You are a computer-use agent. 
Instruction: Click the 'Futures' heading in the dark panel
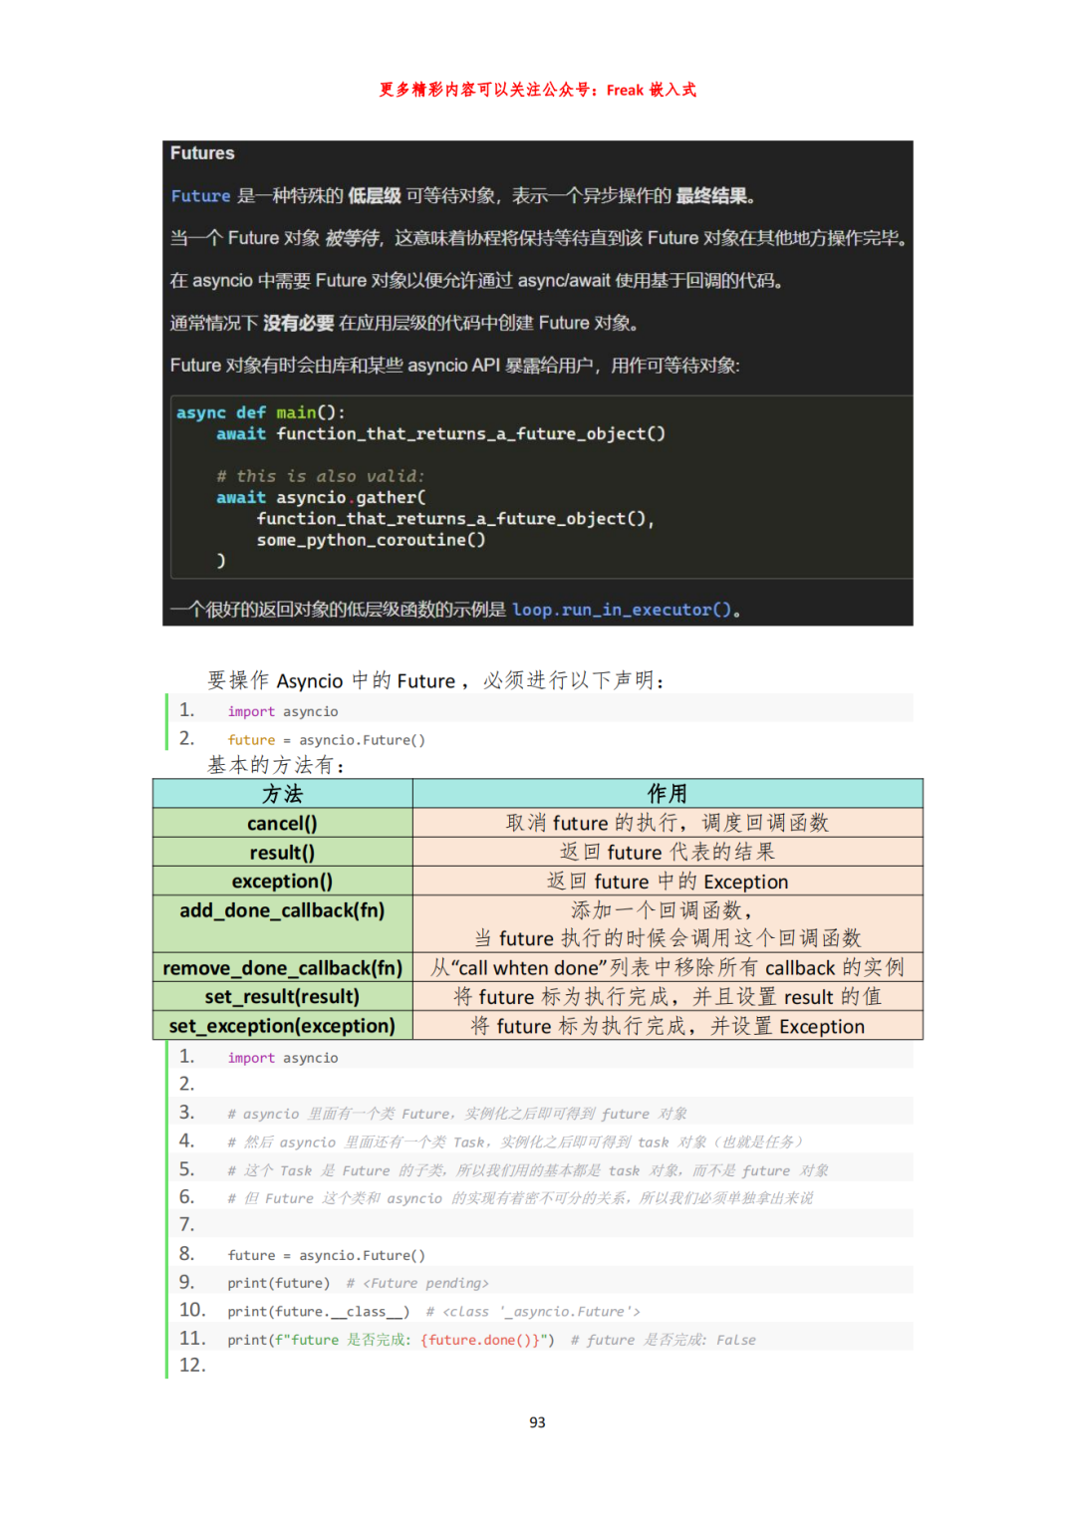tap(202, 153)
